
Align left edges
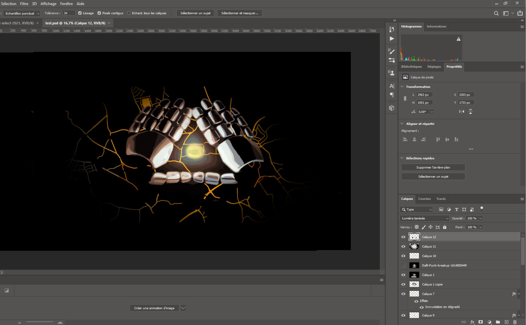[405, 139]
